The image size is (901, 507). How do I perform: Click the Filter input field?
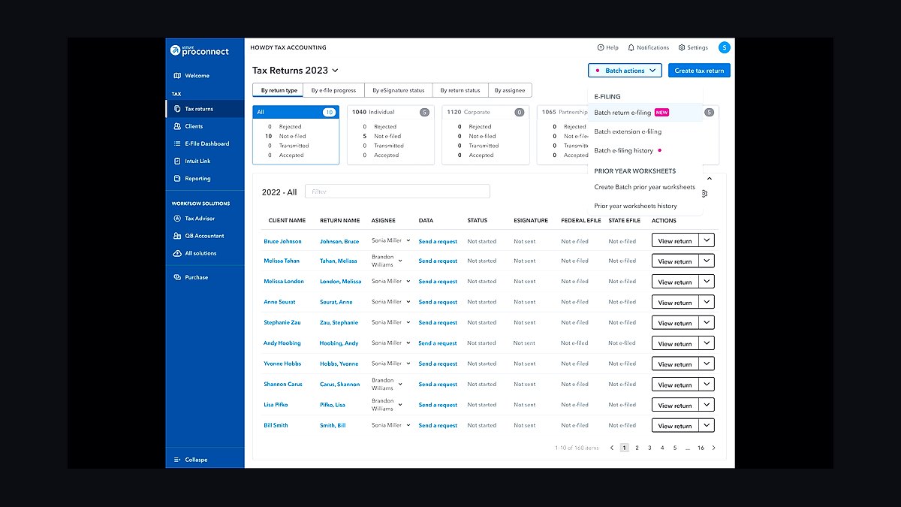click(397, 192)
